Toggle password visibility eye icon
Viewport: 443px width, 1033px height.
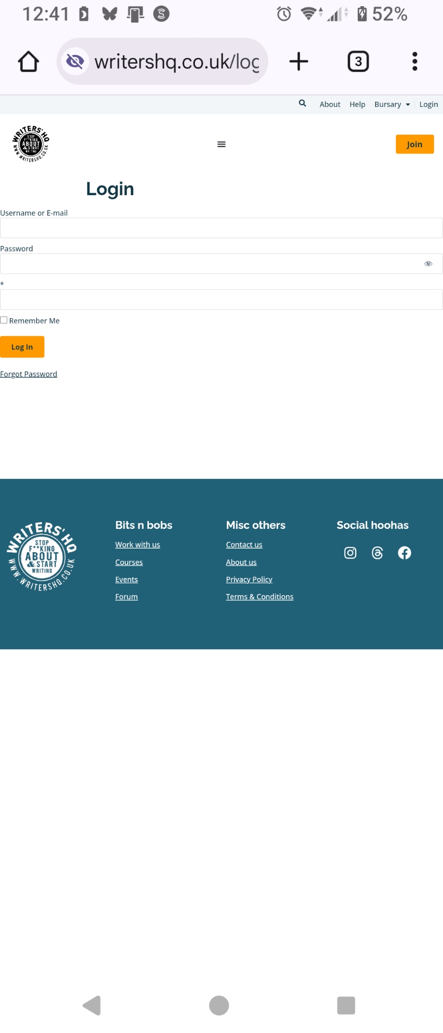coord(428,263)
